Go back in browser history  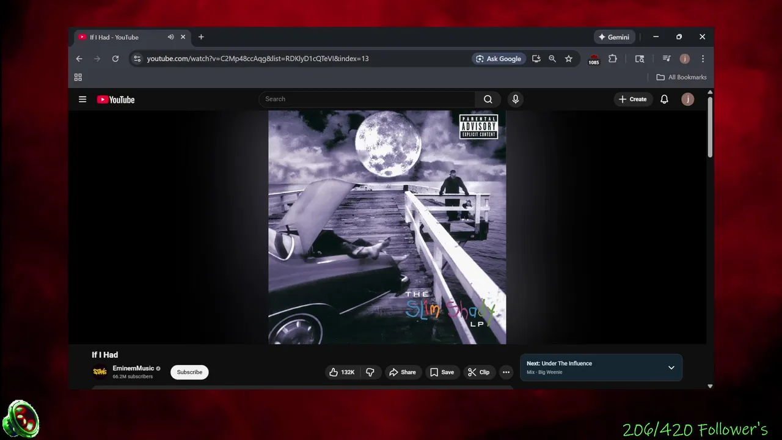79,59
